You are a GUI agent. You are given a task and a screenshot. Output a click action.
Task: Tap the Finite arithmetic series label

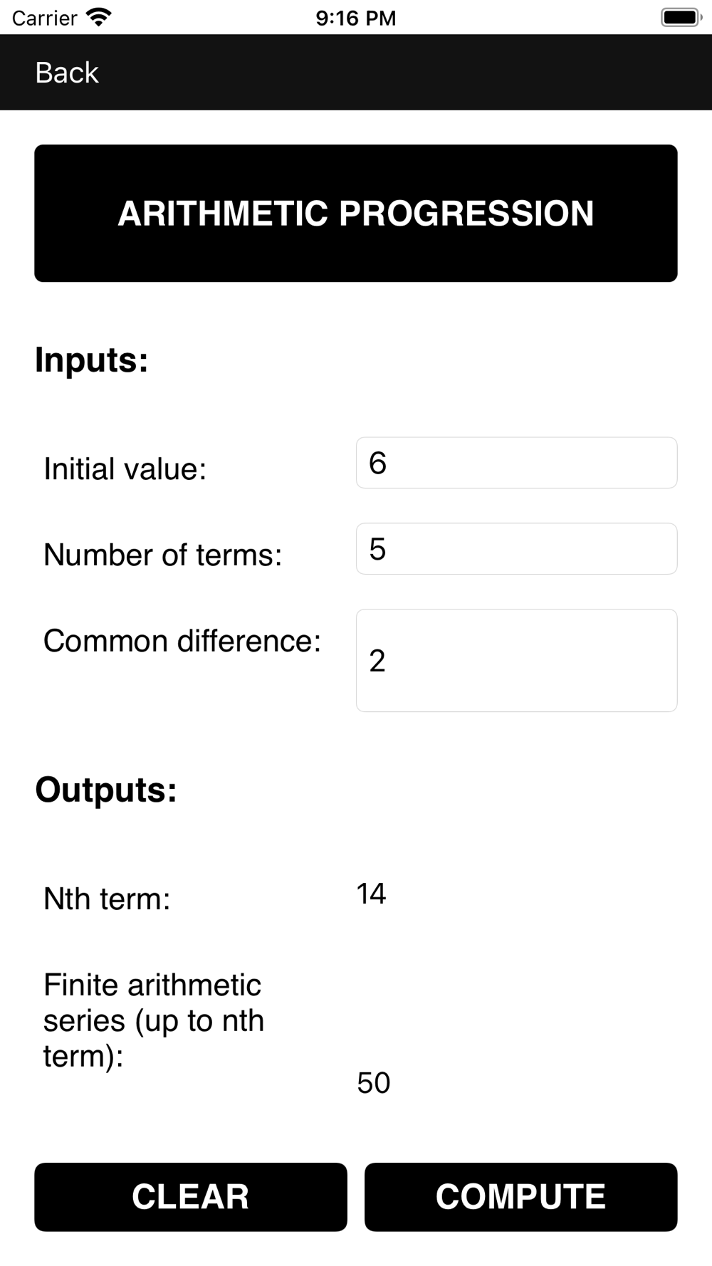coord(154,1020)
